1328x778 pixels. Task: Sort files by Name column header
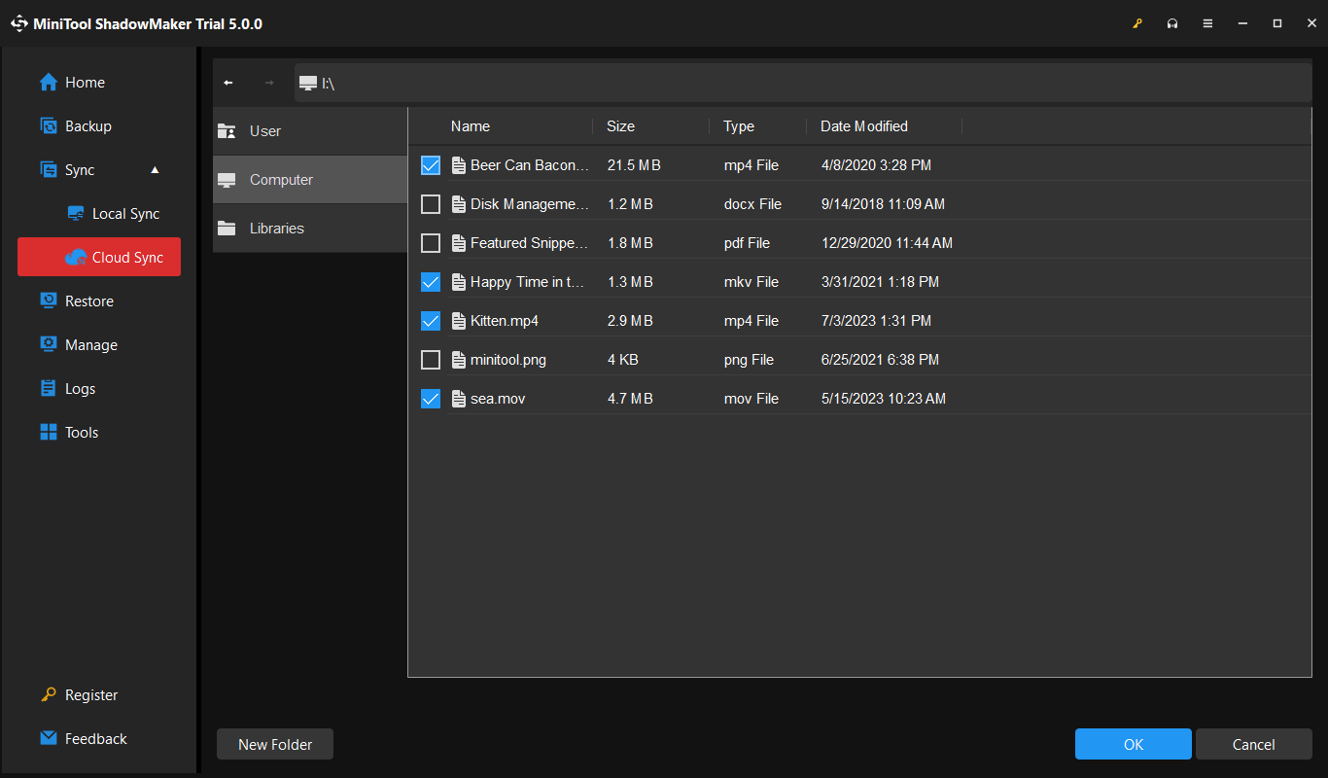(471, 126)
